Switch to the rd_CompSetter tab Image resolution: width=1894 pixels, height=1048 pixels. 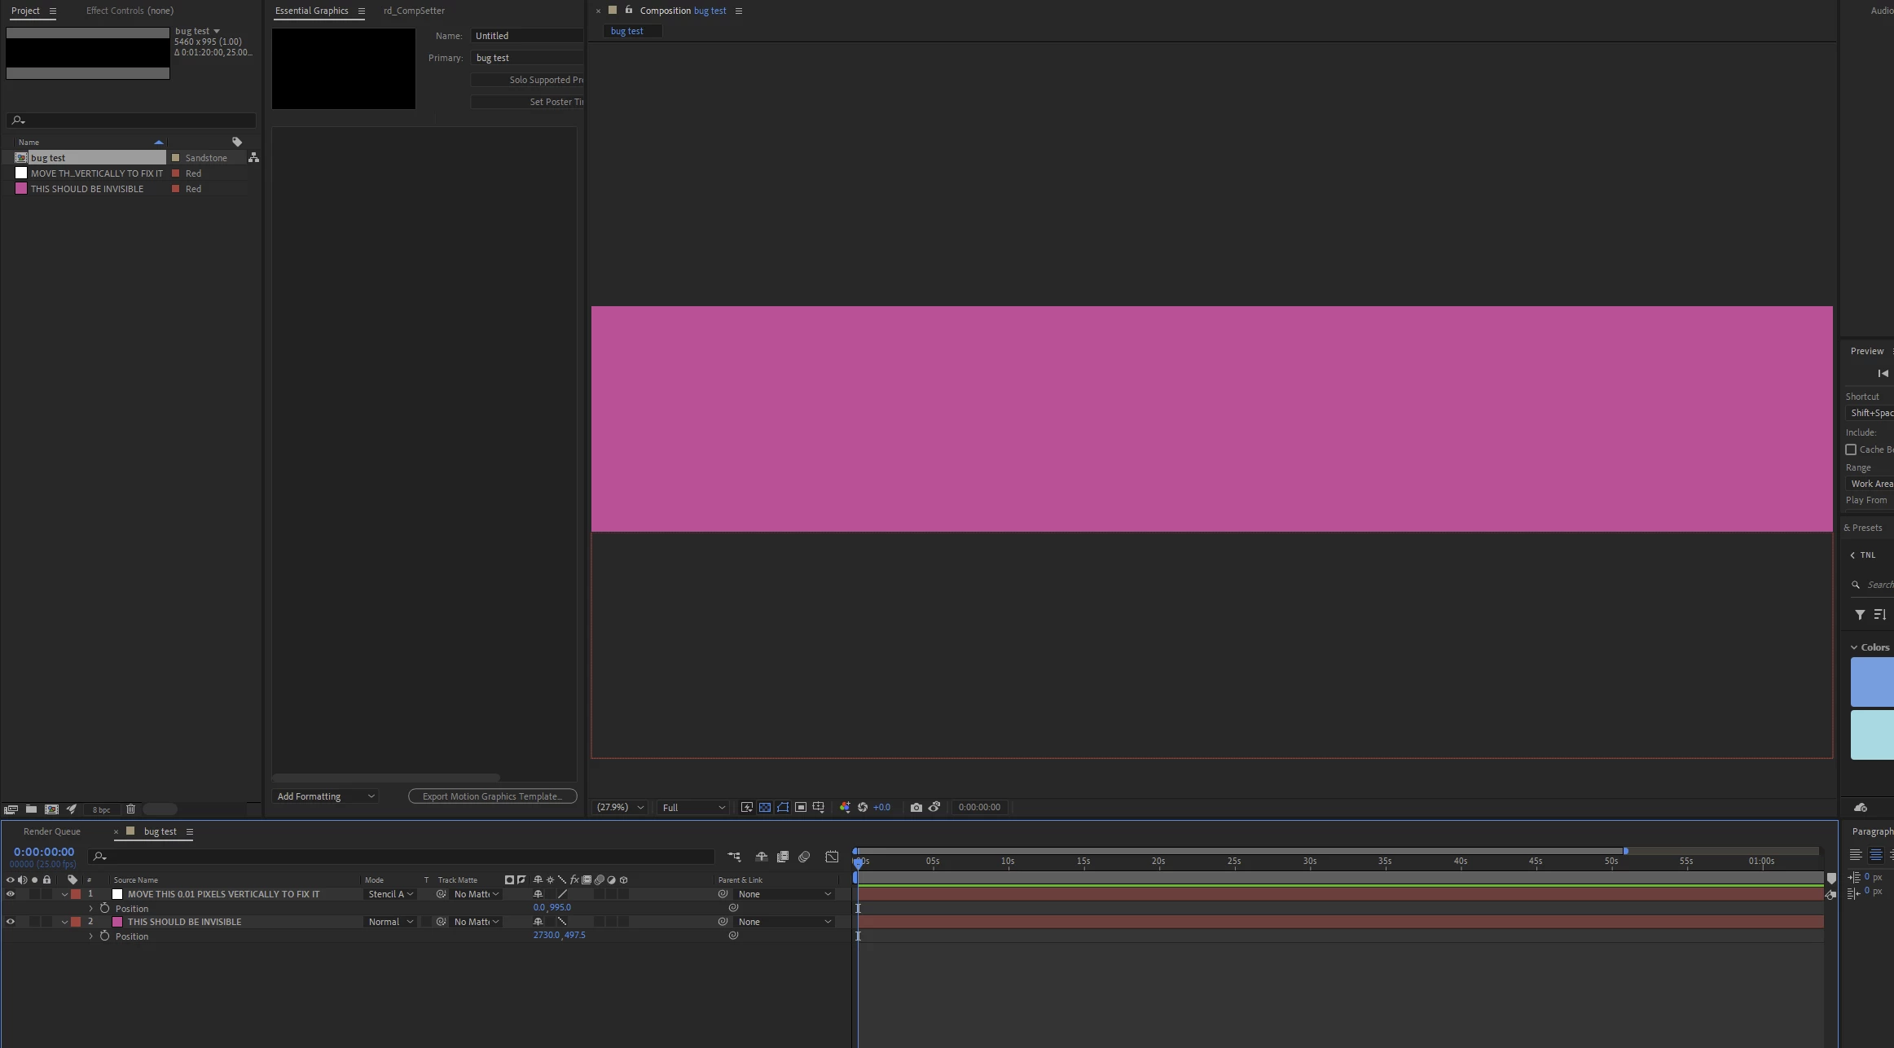click(x=414, y=11)
